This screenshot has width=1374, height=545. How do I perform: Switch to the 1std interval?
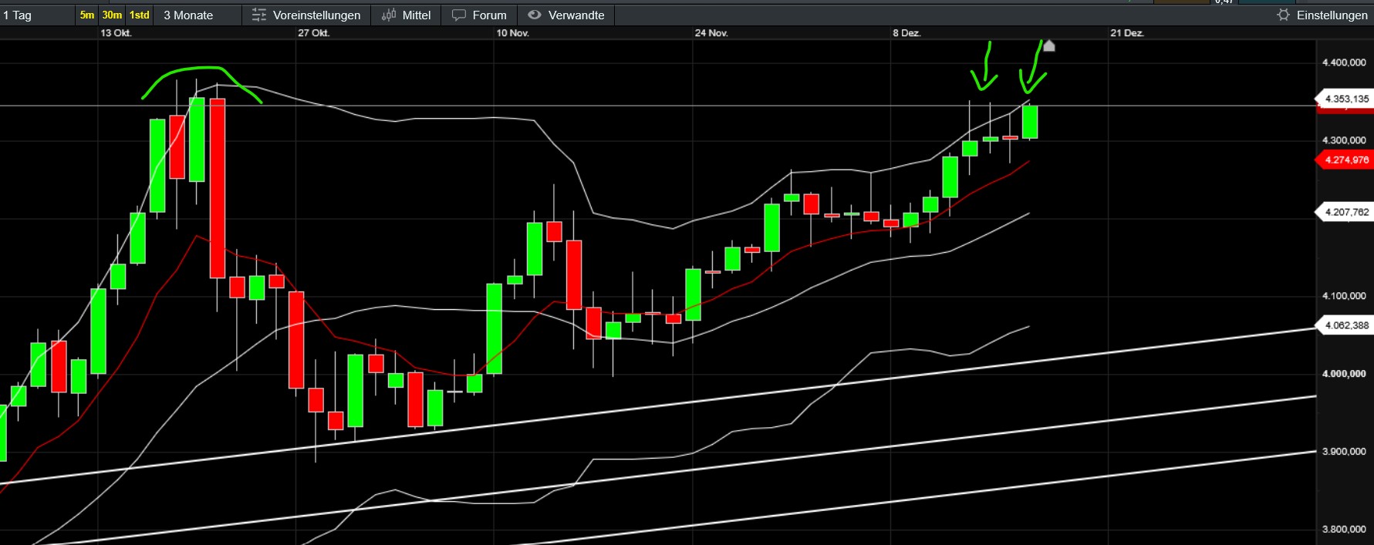(x=139, y=15)
